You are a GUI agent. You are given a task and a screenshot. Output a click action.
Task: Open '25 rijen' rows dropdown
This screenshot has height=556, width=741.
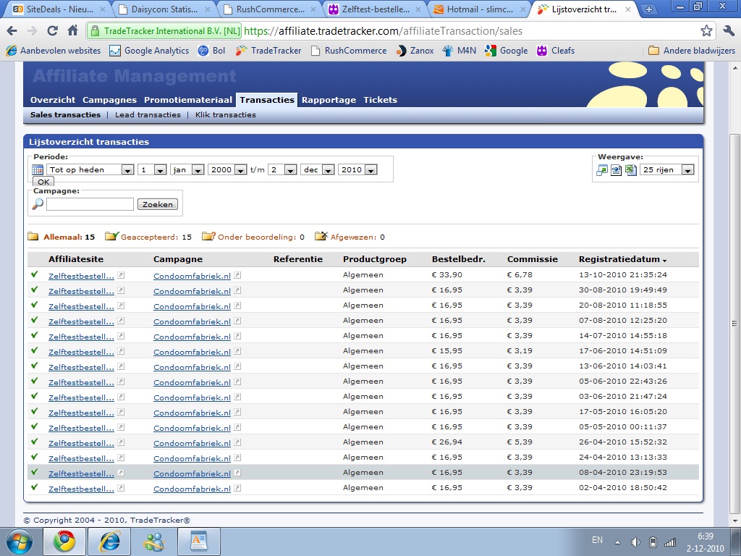(666, 169)
